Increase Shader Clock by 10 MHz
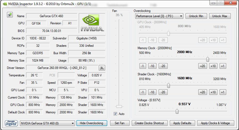This screenshot has height=130, width=239. 213,92
